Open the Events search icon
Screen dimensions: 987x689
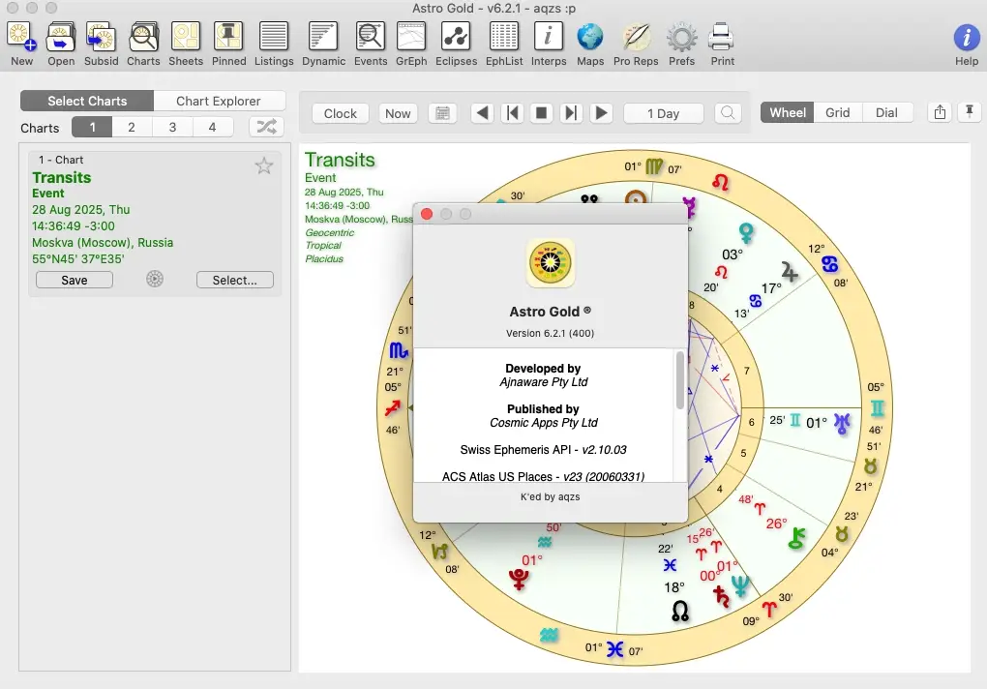tap(370, 37)
